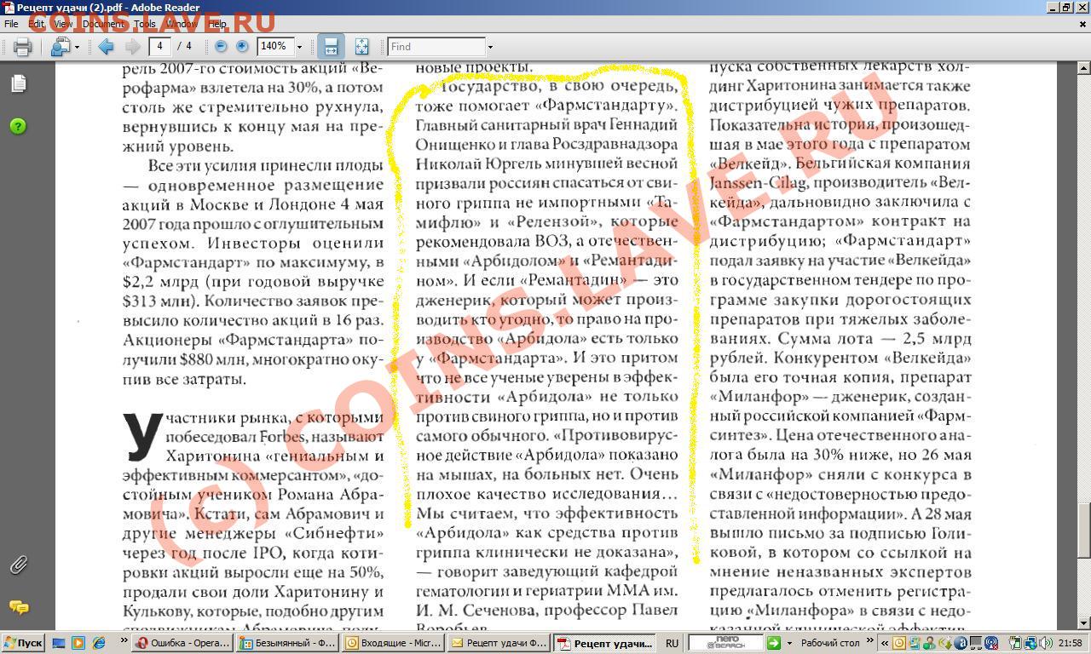
Task: Launch media player from quick launch
Action: 78,644
